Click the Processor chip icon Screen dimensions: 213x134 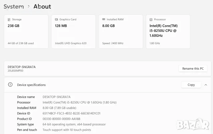(151, 20)
